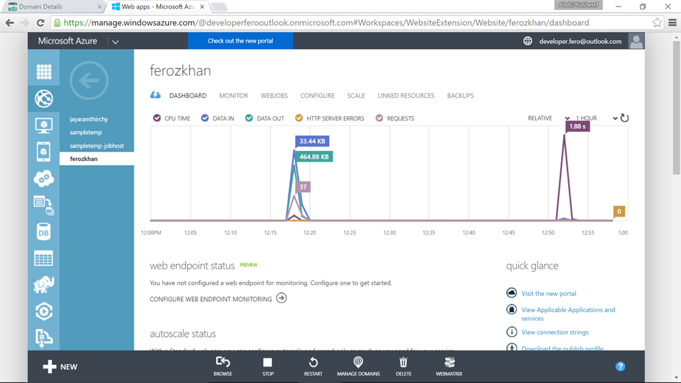Switch to the Monitor tab

[233, 96]
